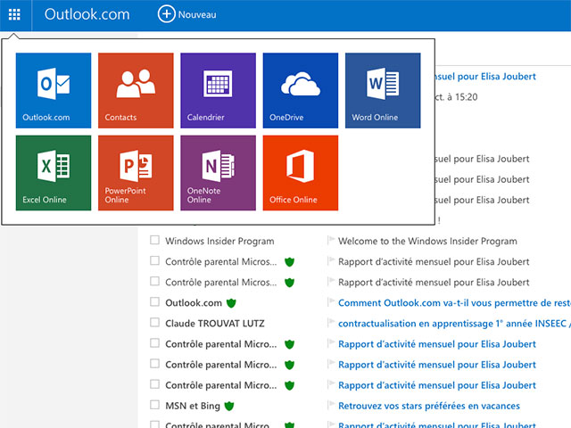Open the PowerPoint Online tile
This screenshot has width=571, height=428.
pyautogui.click(x=136, y=173)
